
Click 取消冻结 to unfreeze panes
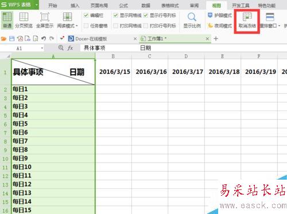(x=247, y=21)
